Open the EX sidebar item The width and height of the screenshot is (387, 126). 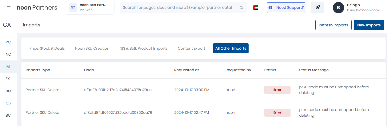coord(8,79)
